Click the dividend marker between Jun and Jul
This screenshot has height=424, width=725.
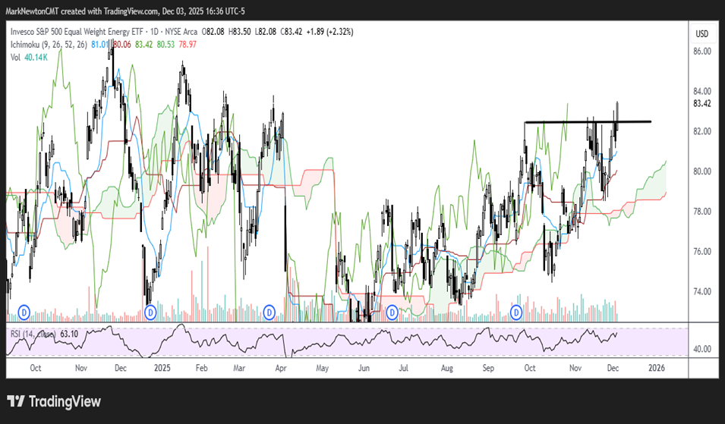[x=393, y=312]
